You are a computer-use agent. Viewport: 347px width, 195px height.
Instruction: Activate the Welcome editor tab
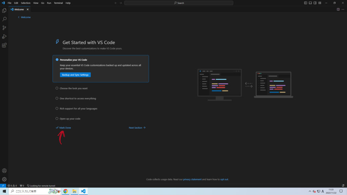19,9
